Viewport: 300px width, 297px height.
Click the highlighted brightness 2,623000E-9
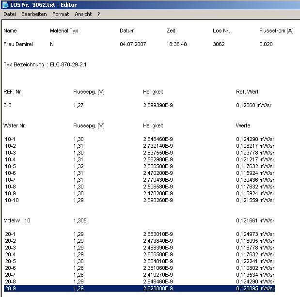click(158, 288)
